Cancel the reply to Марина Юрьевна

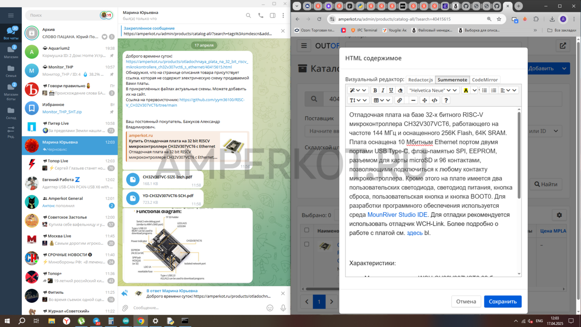pyautogui.click(x=283, y=293)
